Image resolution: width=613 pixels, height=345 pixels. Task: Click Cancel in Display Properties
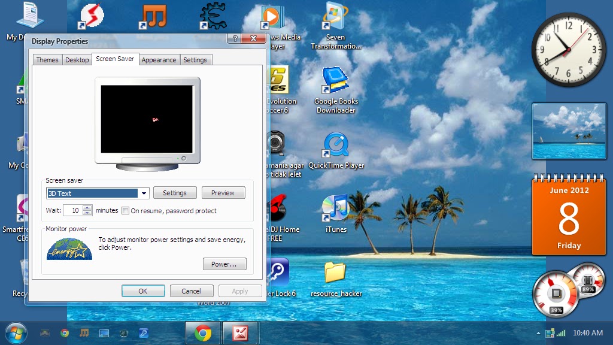click(x=192, y=291)
